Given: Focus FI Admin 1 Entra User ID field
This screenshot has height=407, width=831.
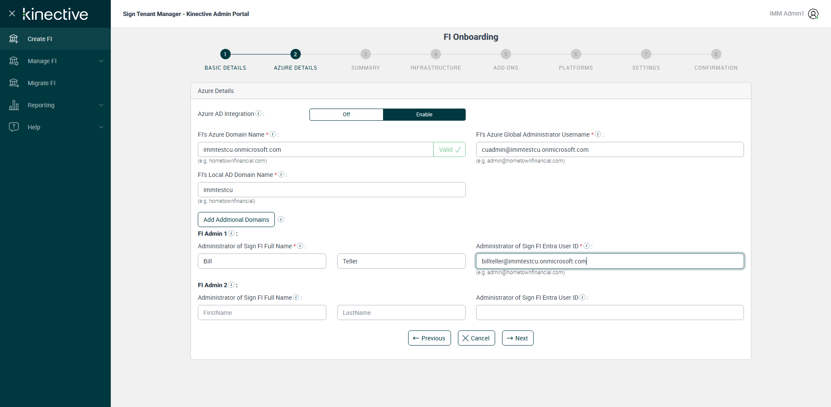Looking at the screenshot, I should 610,261.
